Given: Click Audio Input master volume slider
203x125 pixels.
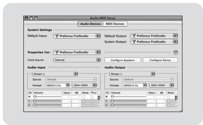Looking at the screenshot, I should coord(47,97).
